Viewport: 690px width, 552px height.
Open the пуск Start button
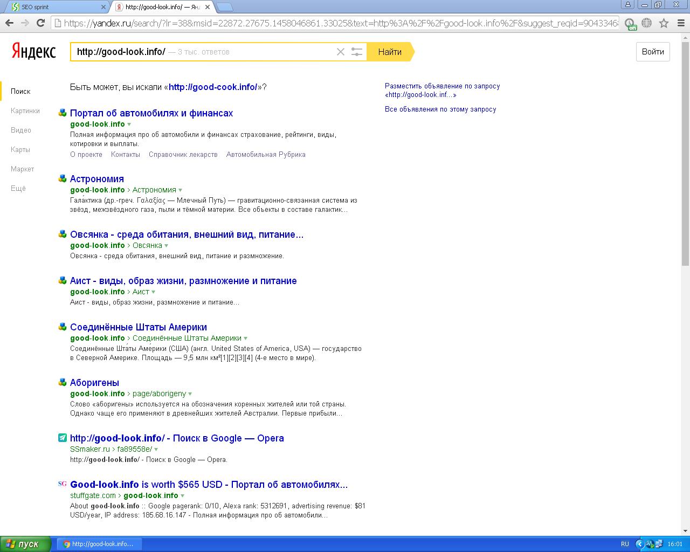pyautogui.click(x=25, y=544)
